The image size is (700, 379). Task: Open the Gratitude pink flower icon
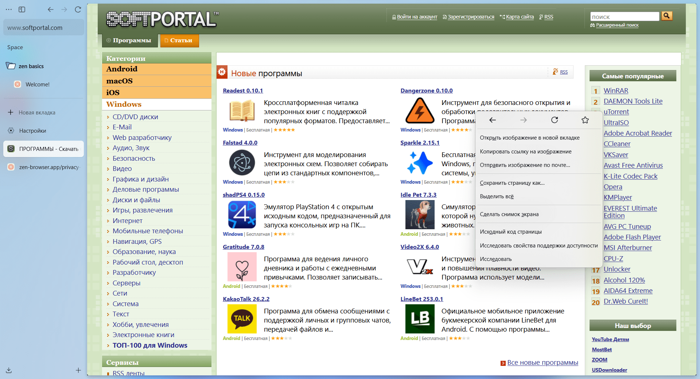pyautogui.click(x=242, y=267)
